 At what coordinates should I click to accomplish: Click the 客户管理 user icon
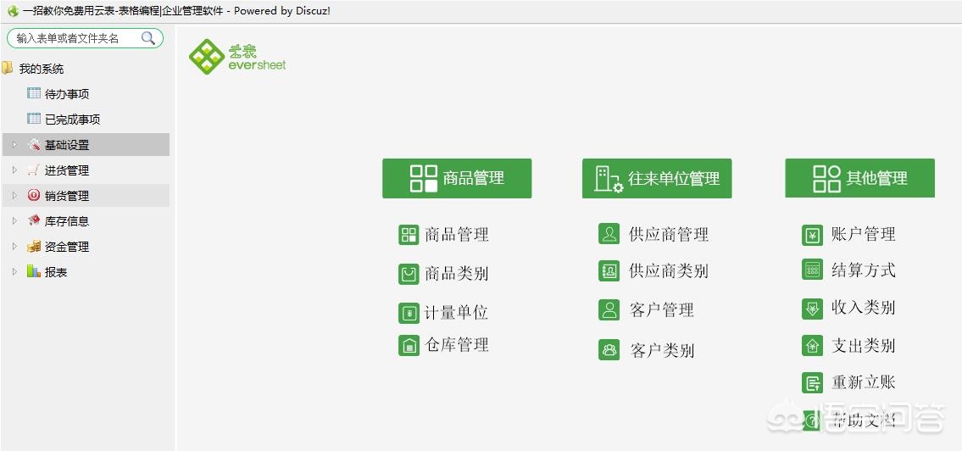[609, 310]
